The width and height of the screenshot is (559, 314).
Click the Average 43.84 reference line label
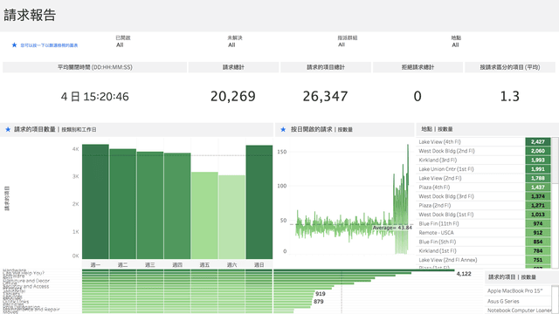[x=392, y=228]
